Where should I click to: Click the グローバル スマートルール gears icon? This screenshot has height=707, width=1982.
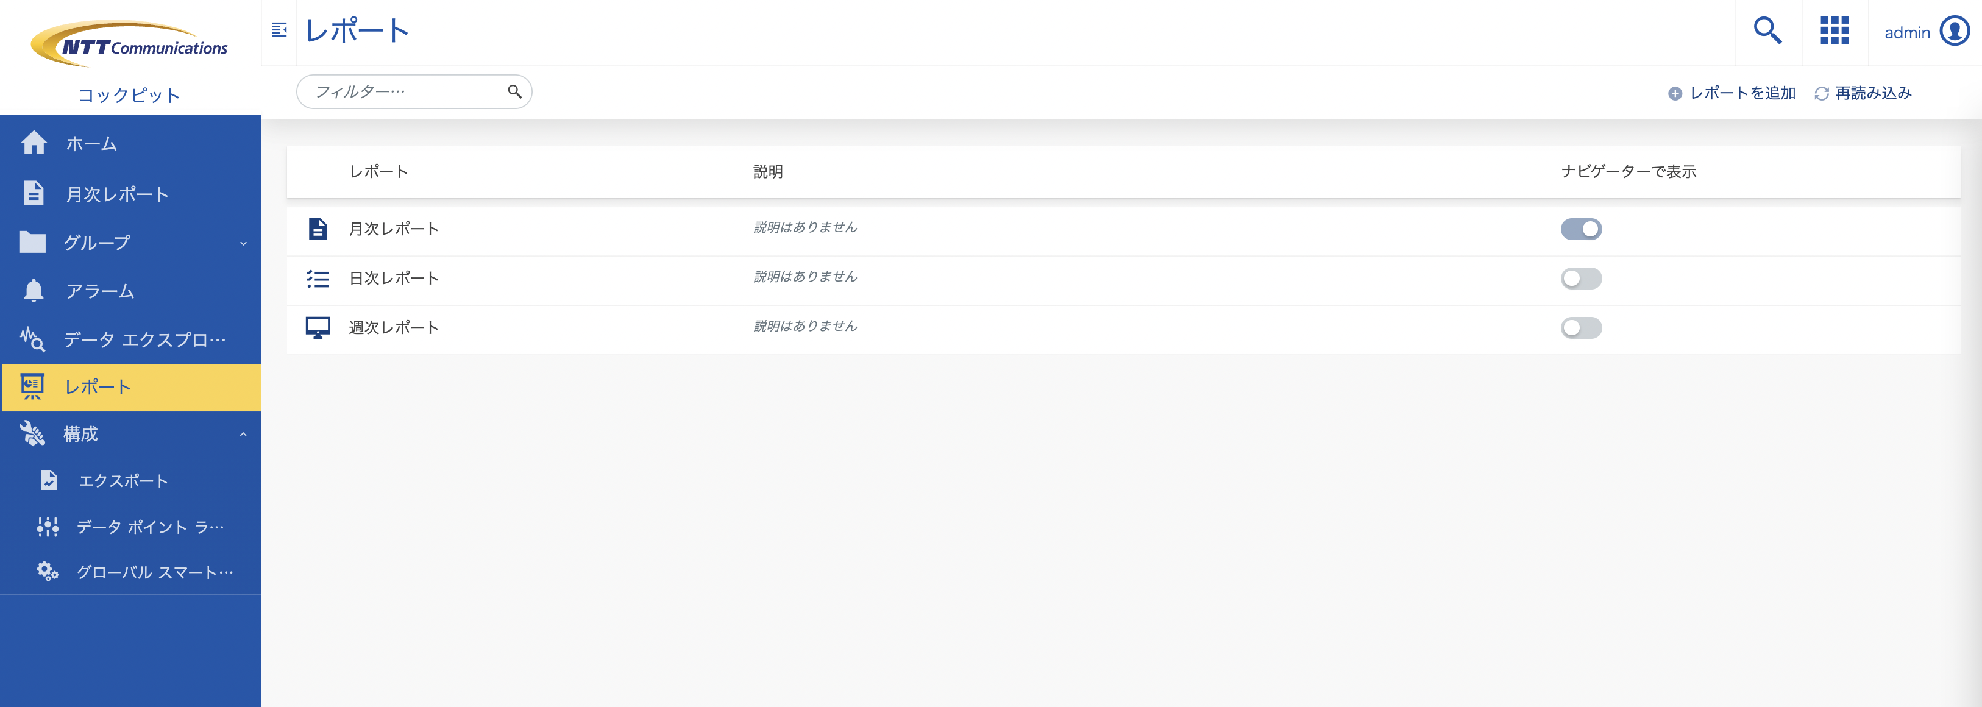48,572
